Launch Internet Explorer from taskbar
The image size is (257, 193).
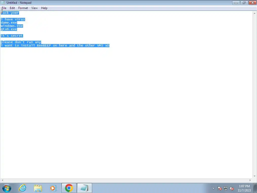tap(22, 188)
